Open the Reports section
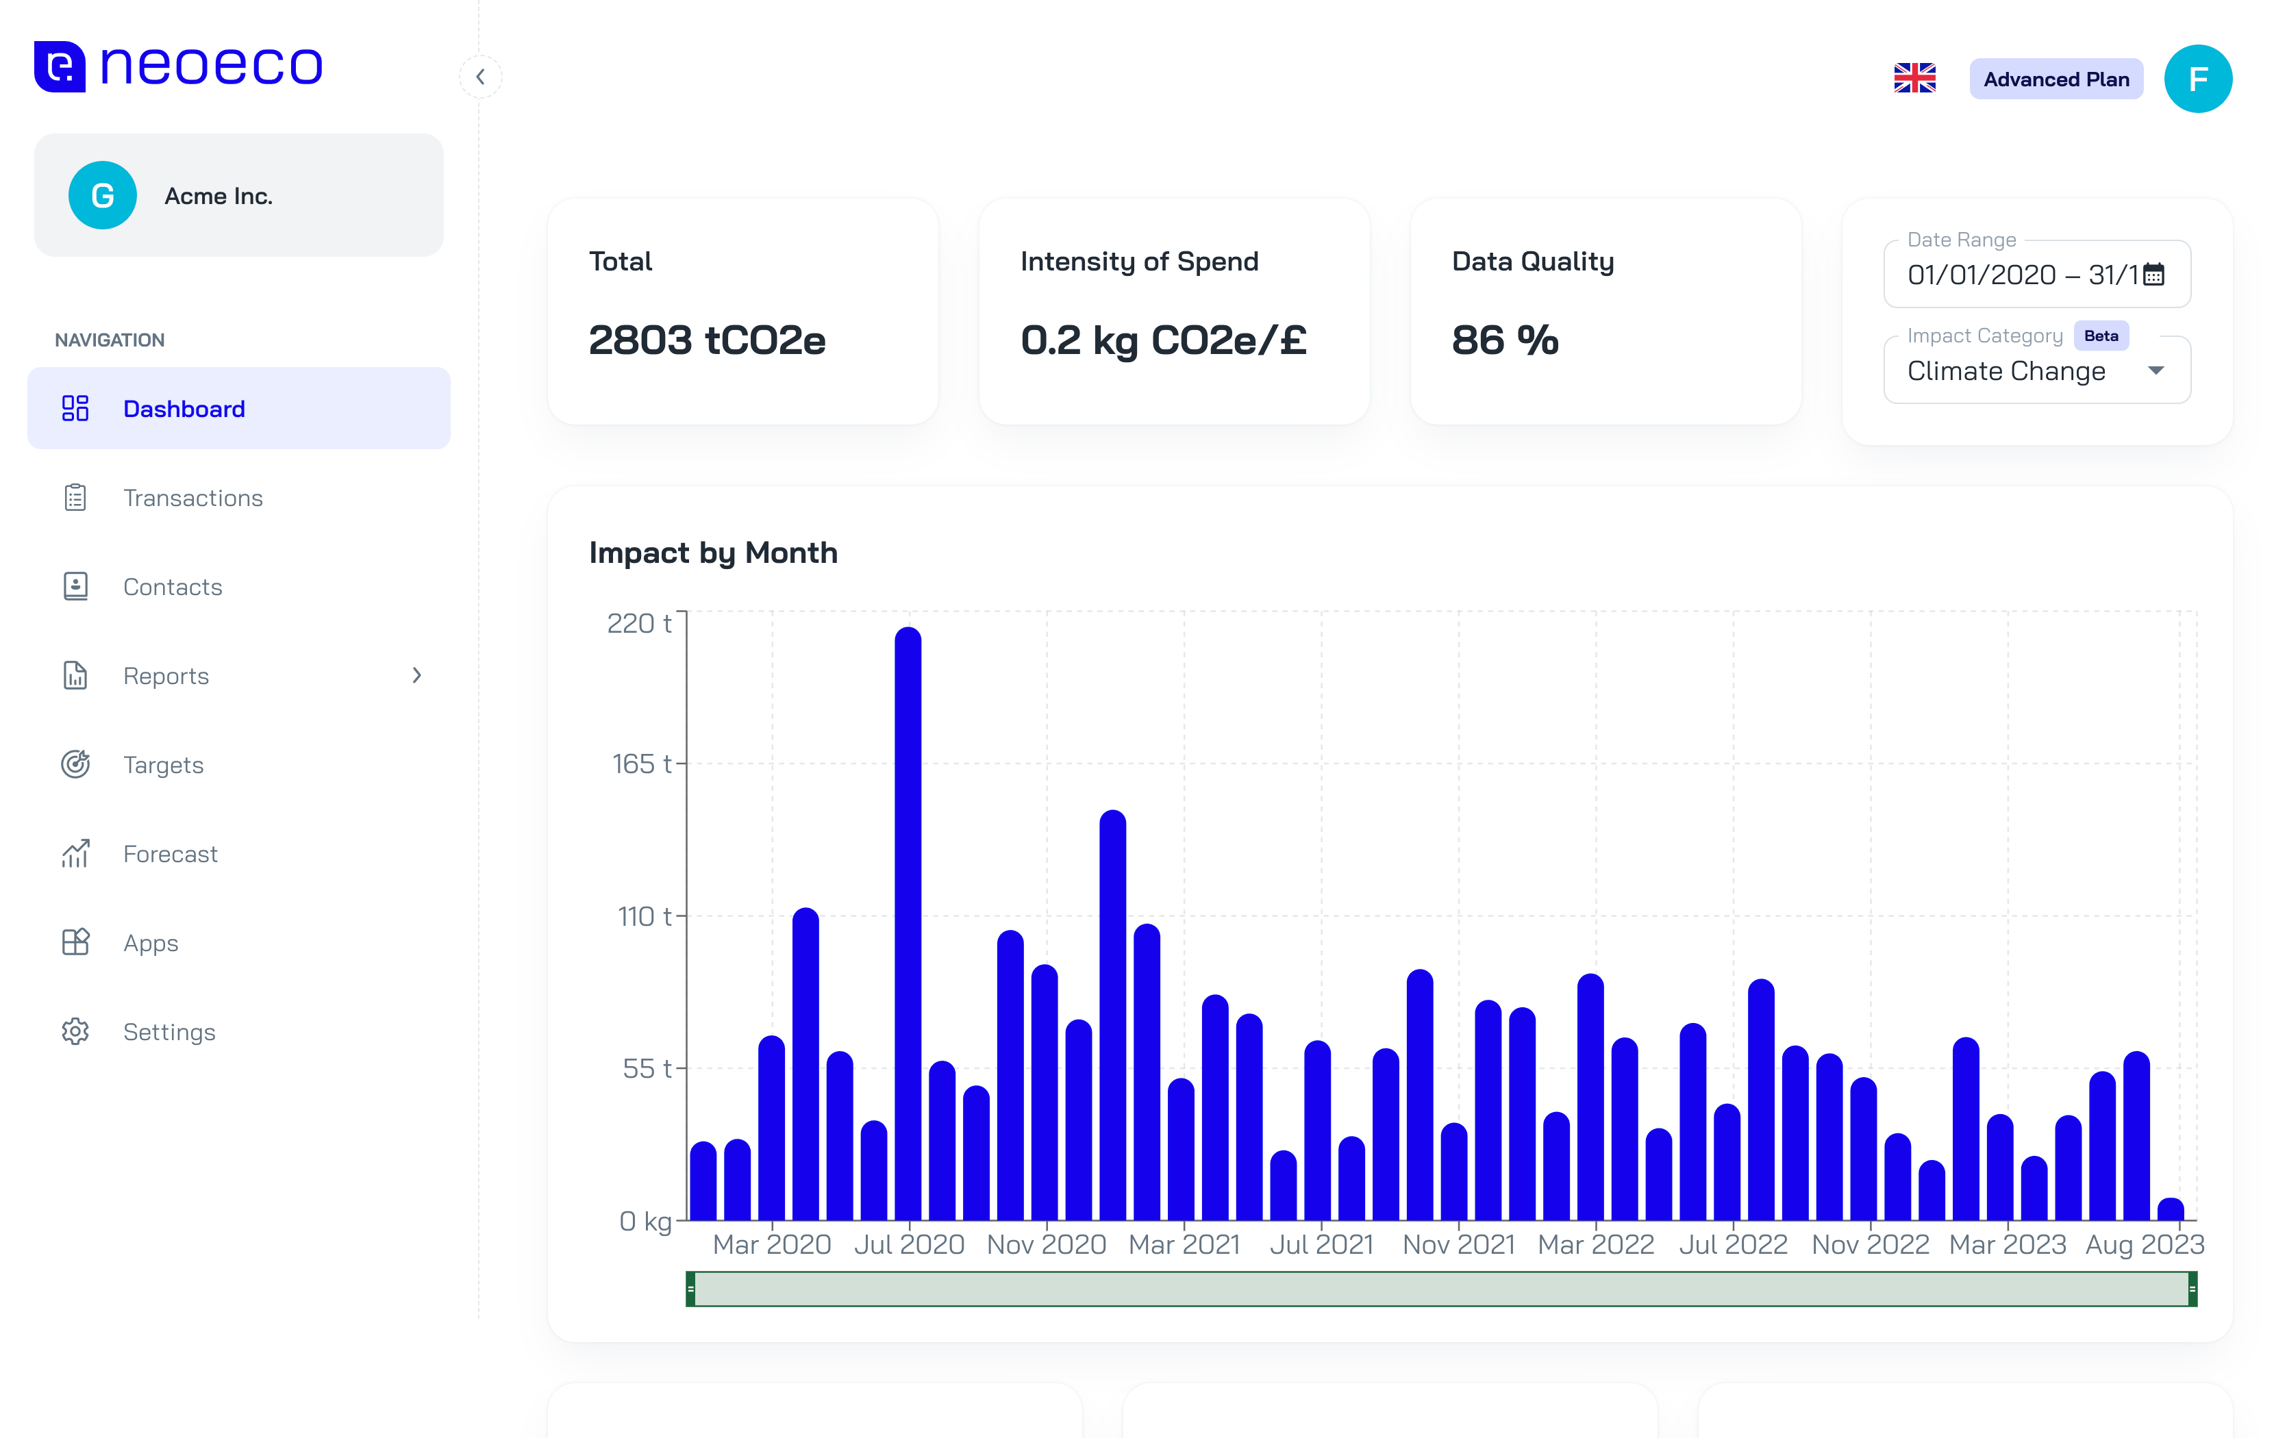Viewport: 2274px width, 1438px height. 239,675
